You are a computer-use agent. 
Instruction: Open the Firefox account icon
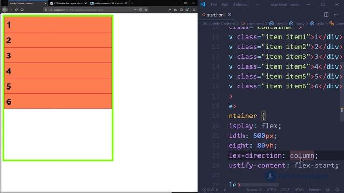pos(187,10)
